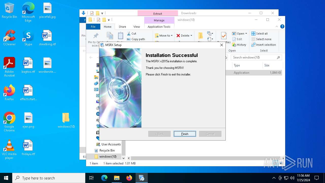Screen dimensions: 325x183
Task: Click Extract tab in Downloads window
Action: (158, 13)
